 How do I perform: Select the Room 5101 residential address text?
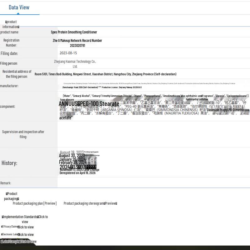105,74
